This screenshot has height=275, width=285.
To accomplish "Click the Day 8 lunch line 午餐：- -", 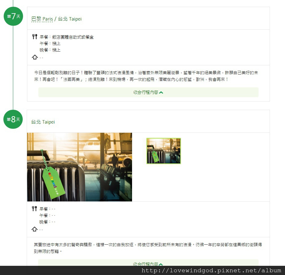I will tap(47, 215).
